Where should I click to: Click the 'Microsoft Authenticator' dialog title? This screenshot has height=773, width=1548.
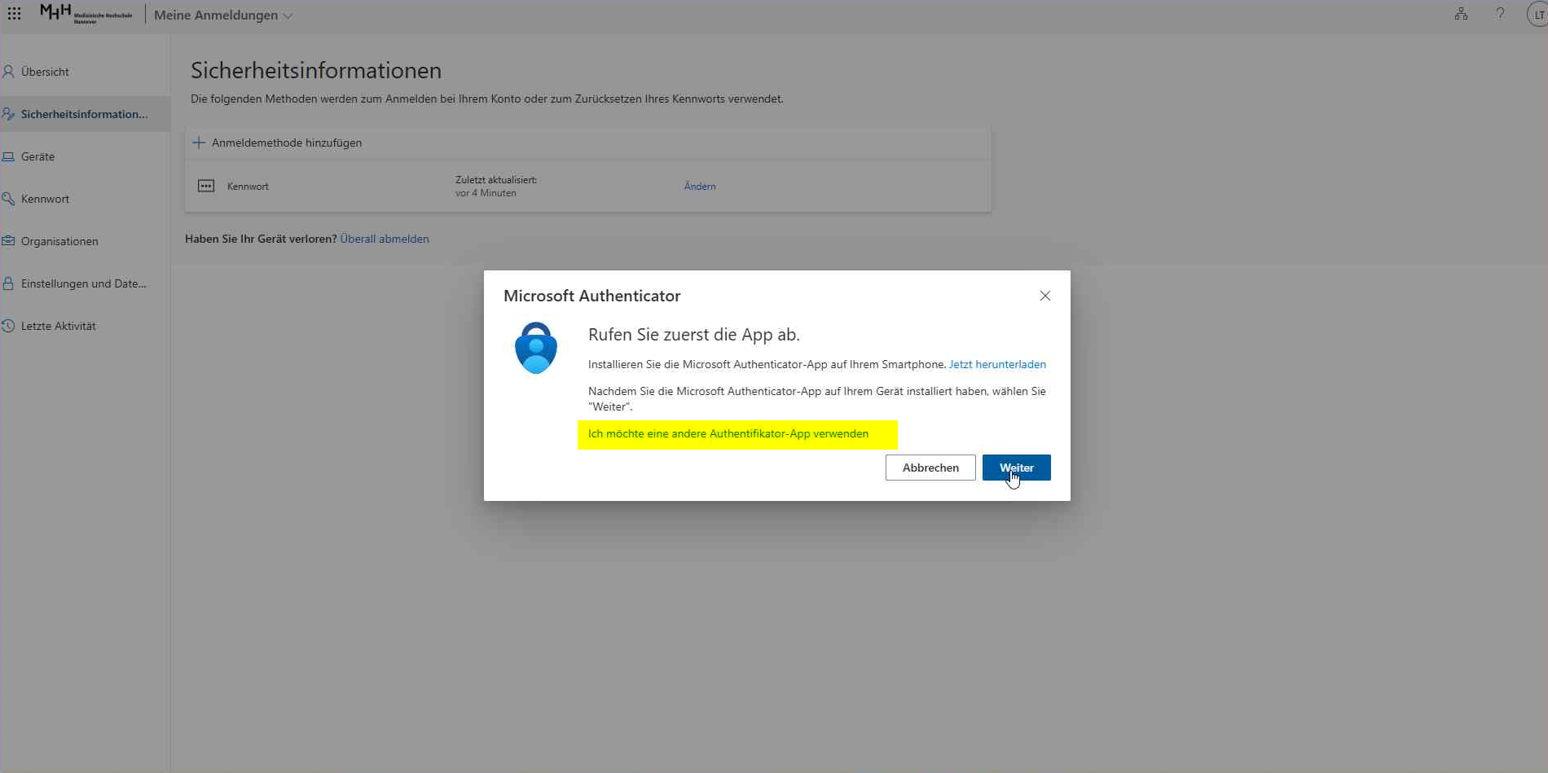592,296
